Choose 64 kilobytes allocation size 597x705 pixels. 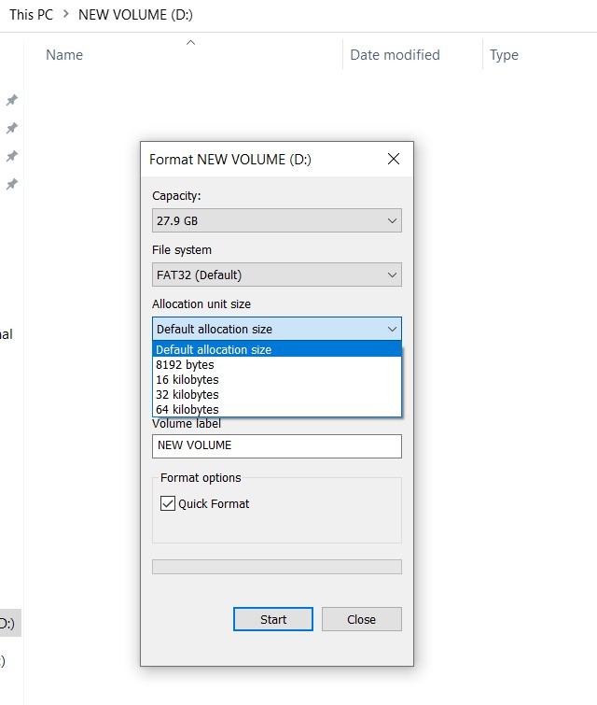[277, 409]
